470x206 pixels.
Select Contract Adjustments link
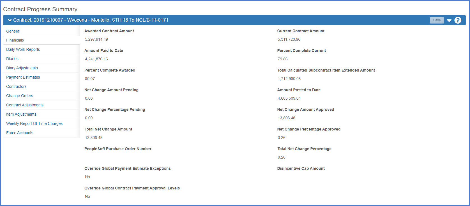(25, 105)
